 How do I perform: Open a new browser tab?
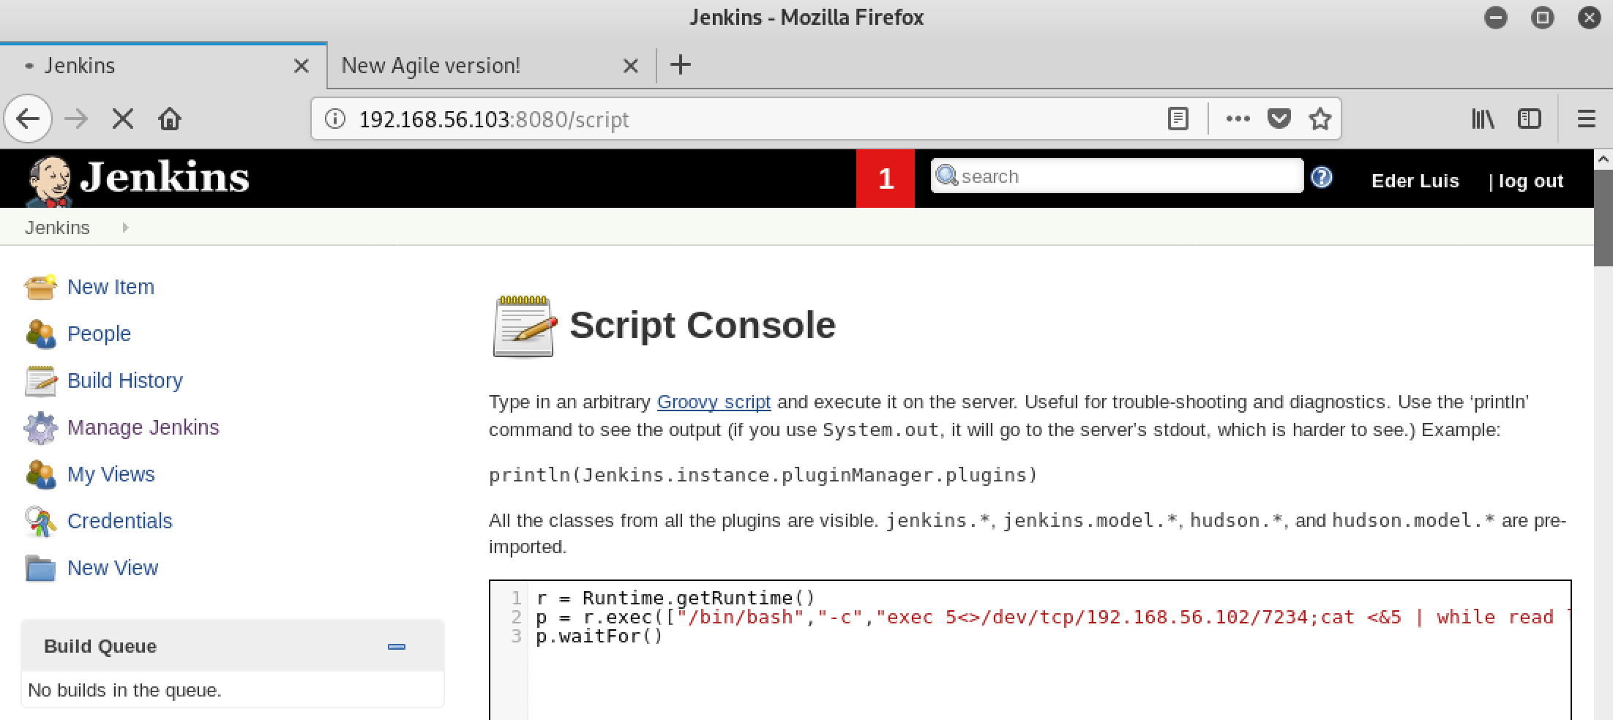pos(681,65)
